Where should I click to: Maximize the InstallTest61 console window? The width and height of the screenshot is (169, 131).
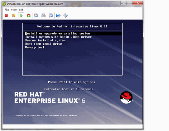129,3
